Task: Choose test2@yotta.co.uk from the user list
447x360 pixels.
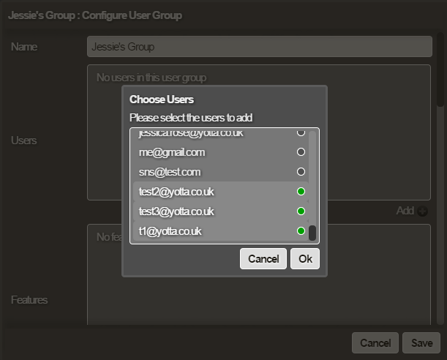Action: coord(176,192)
